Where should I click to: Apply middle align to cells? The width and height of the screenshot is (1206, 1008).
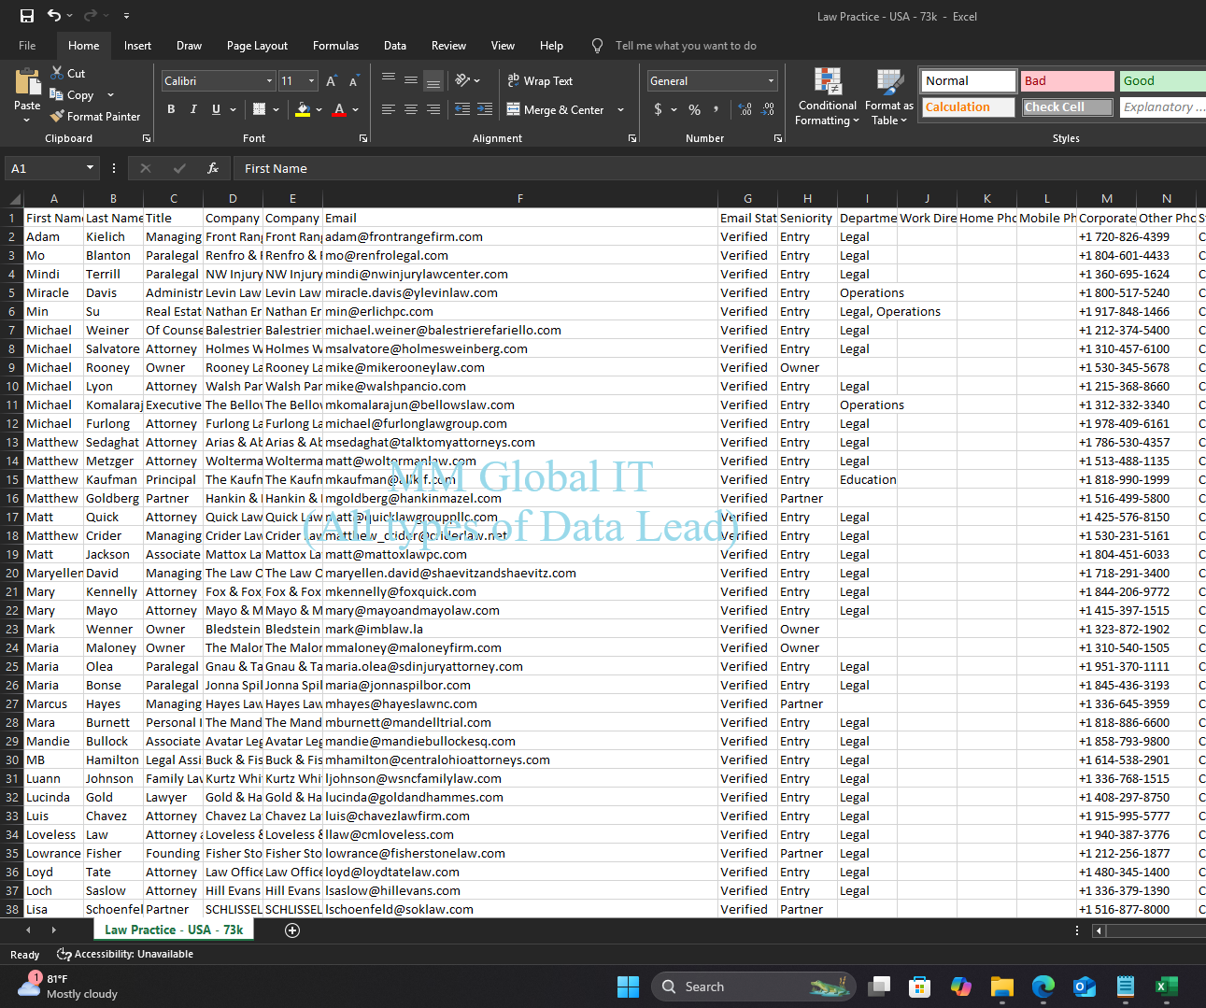point(411,80)
